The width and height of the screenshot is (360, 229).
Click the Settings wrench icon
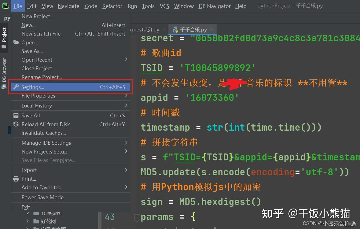point(16,87)
